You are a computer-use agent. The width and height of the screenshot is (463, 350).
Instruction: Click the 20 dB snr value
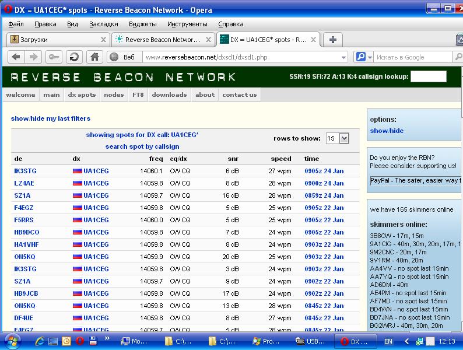230,257
